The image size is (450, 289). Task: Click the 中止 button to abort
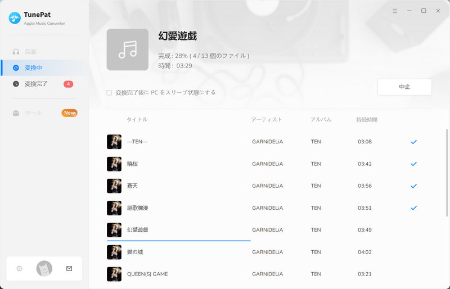pyautogui.click(x=404, y=87)
